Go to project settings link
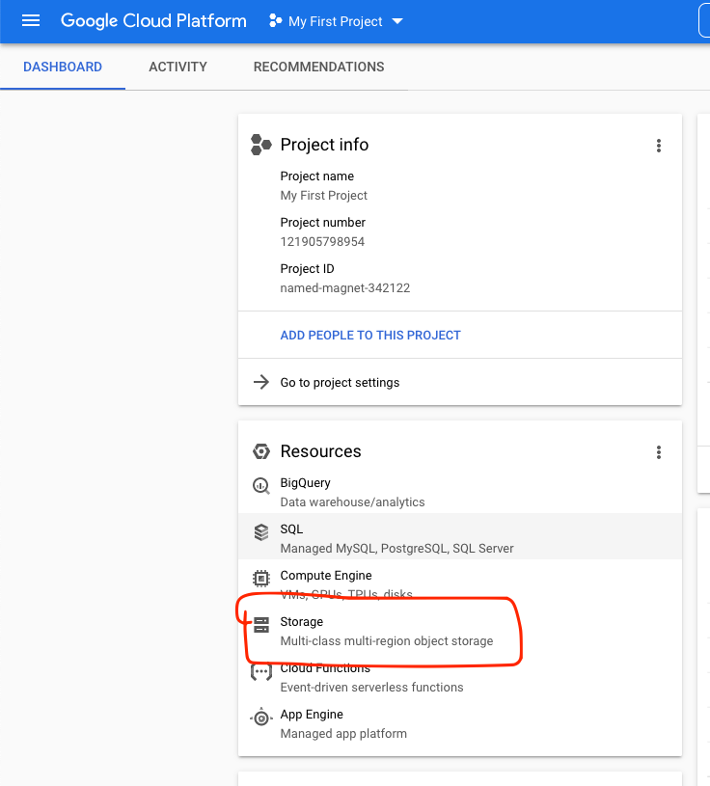 tap(340, 383)
